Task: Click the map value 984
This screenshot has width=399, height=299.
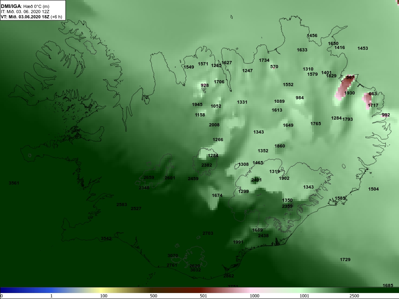Action: click(x=300, y=98)
